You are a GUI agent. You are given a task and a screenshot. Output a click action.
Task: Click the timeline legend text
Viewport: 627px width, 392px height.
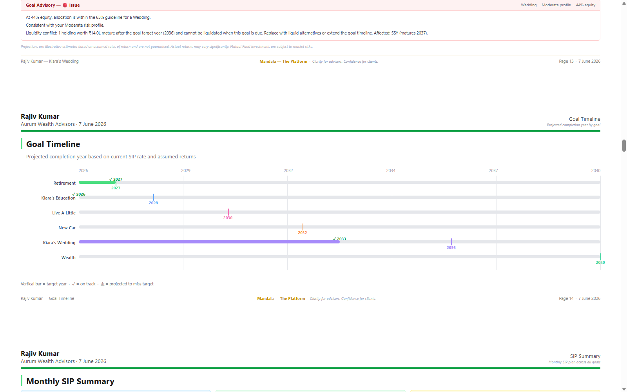tap(87, 284)
